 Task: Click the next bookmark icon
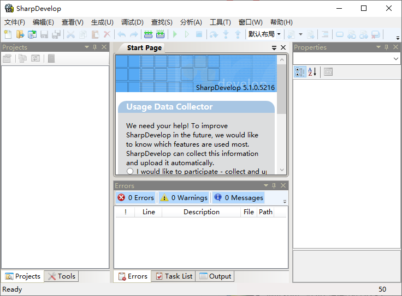(364, 34)
